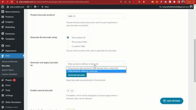Open the System Status submenu link
Screen dimensions: 196x110
[8, 70]
